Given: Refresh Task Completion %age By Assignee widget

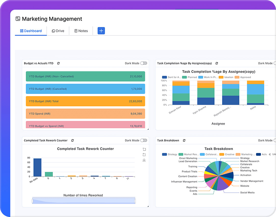Looking at the screenshot, I should [217, 63].
